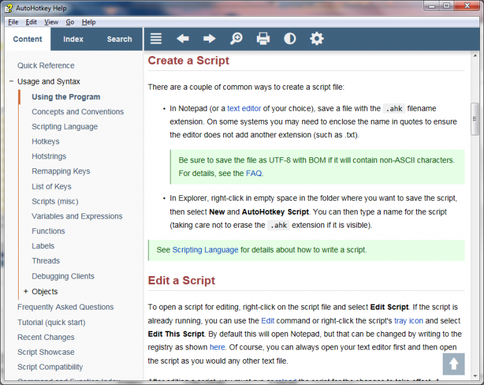Open the 'tray icon' link
Viewport: 484px width, 385px height.
(x=408, y=321)
